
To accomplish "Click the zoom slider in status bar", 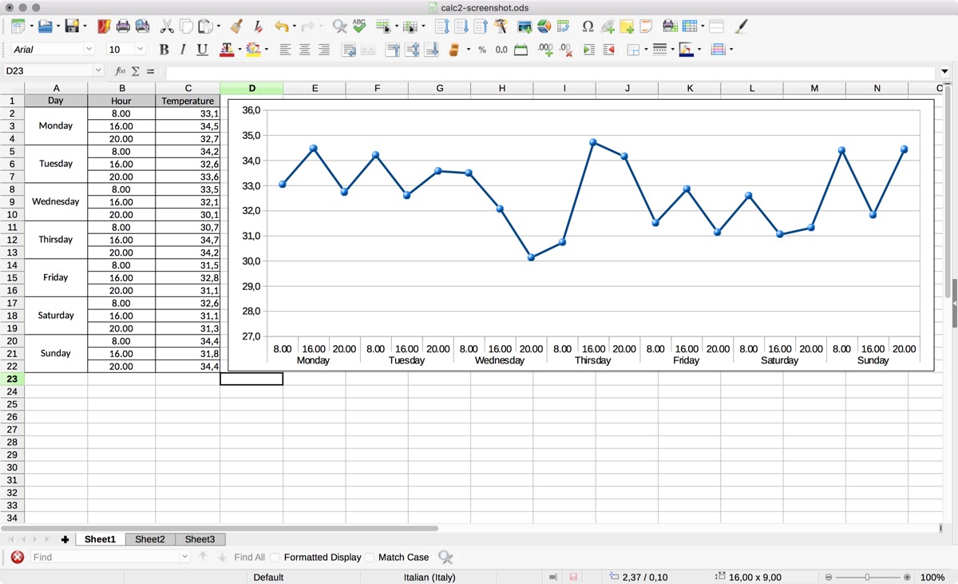I will 867,577.
